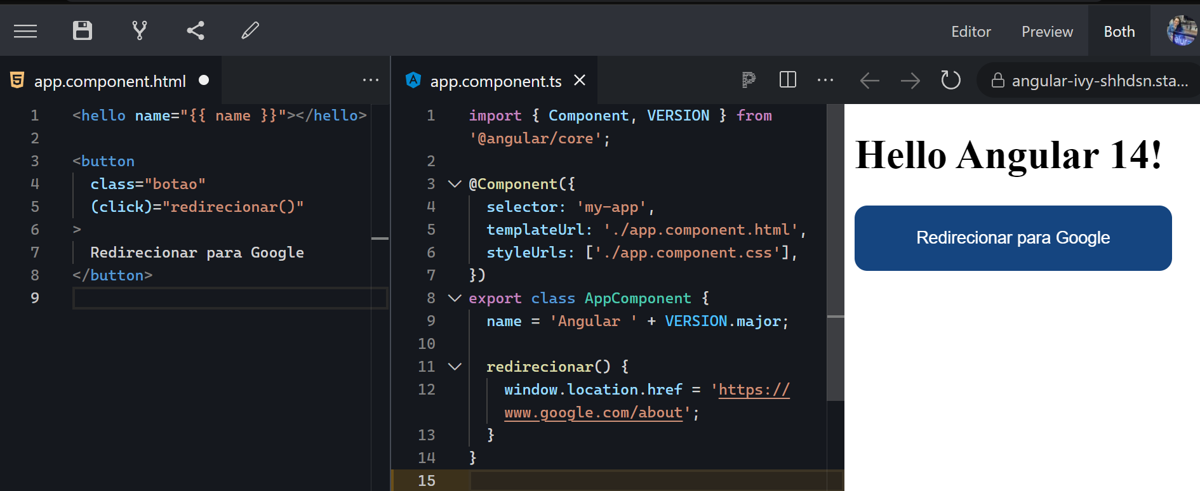Click empty line 9 in html editor
Image resolution: width=1200 pixels, height=491 pixels.
pyautogui.click(x=230, y=298)
